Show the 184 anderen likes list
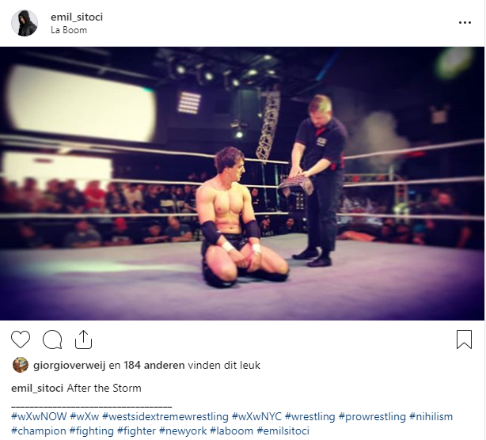 click(154, 365)
